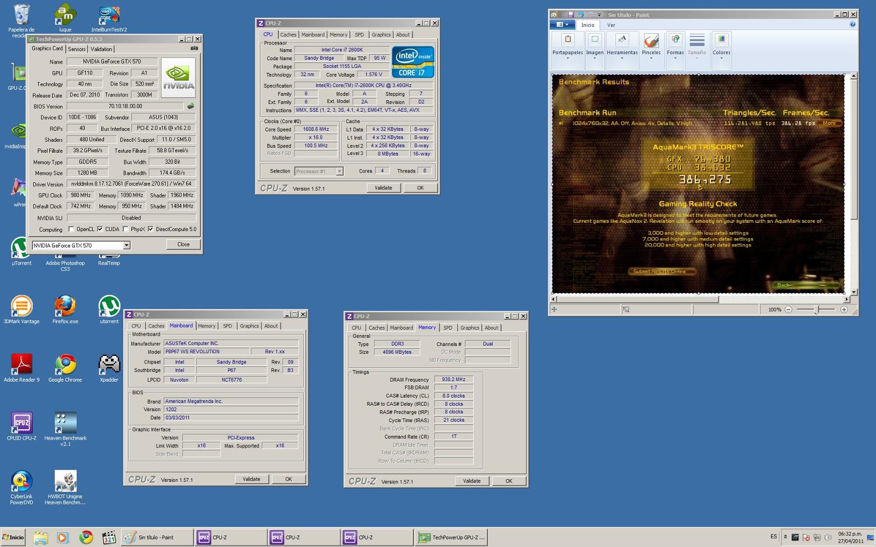Toggle the CUDA checkbox in GPU-Z
The image size is (876, 547).
click(100, 229)
